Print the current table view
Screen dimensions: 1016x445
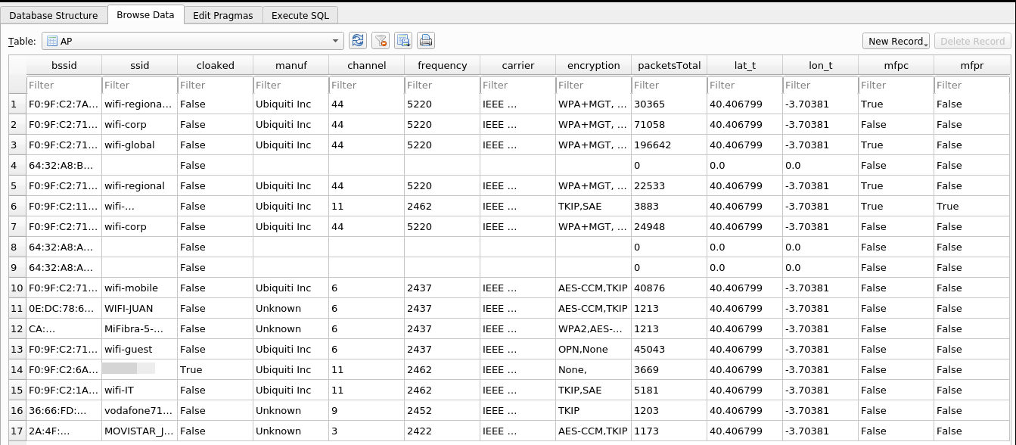tap(426, 41)
